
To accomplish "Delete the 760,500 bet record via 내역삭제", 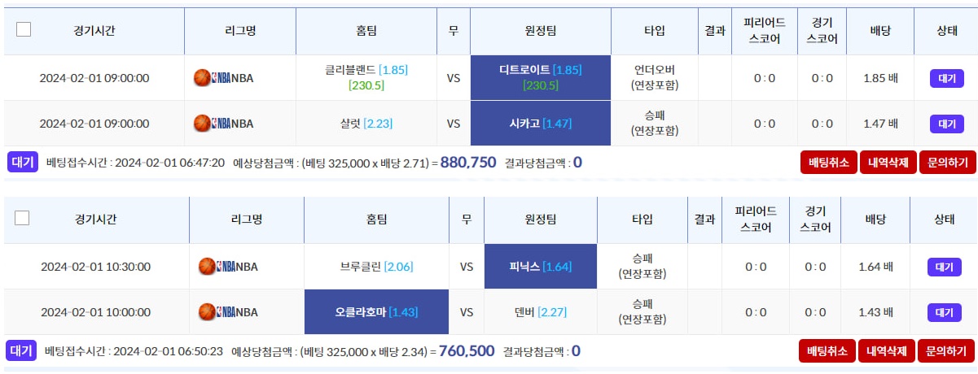I will tap(886, 350).
